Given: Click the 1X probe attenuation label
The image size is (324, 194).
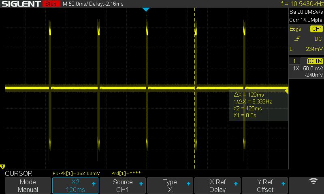Looking at the screenshot, I should pyautogui.click(x=296, y=68).
